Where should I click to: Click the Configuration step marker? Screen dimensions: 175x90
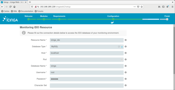113,19
